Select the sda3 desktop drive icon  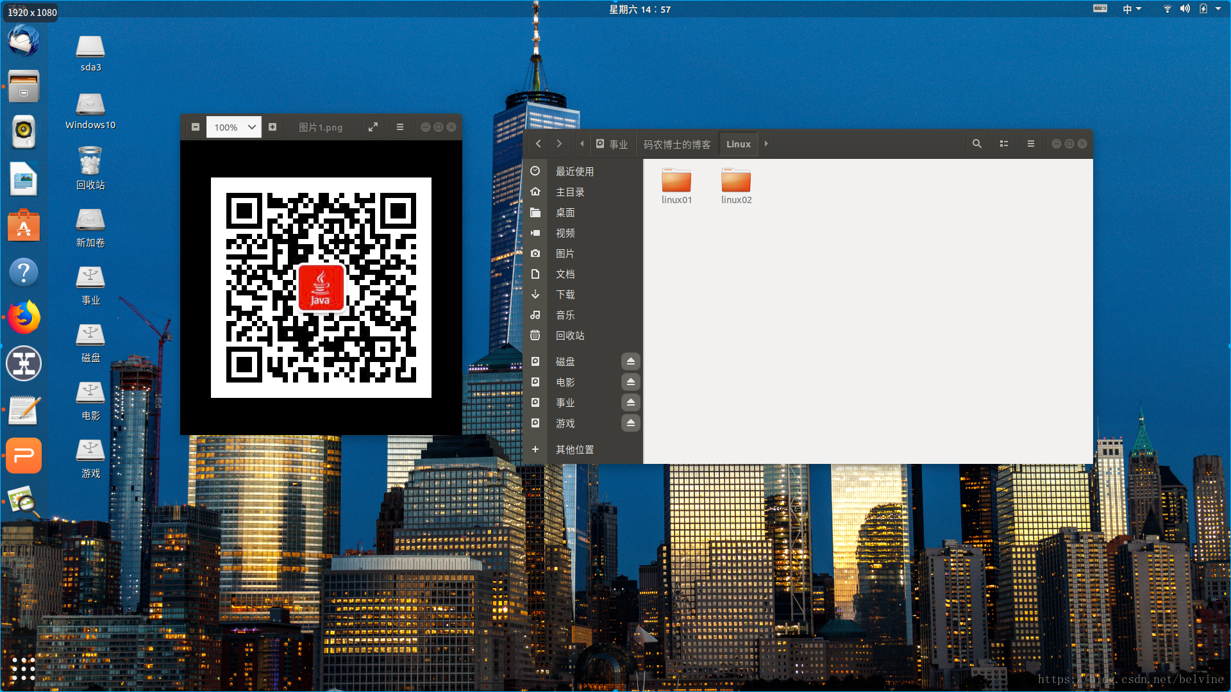coord(90,54)
